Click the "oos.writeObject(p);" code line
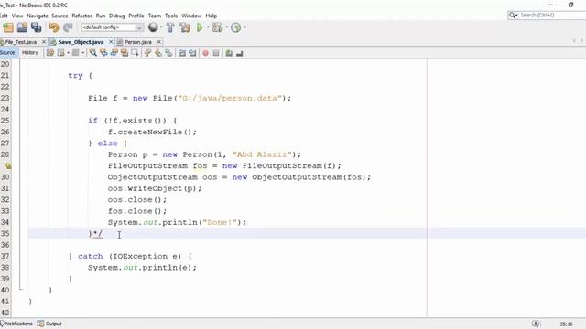Screen dimensions: 586x329 [155, 188]
